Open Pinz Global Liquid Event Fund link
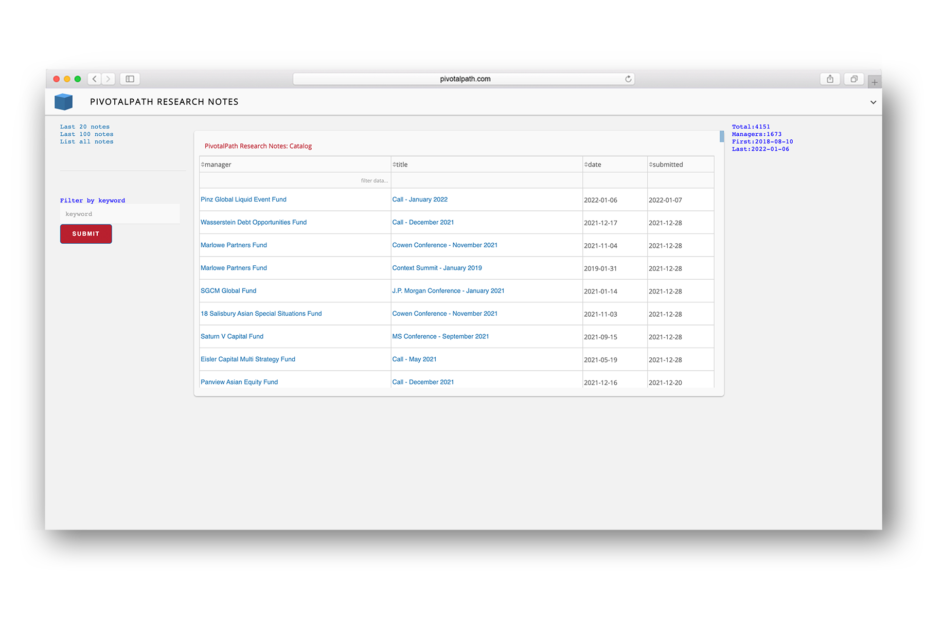This screenshot has width=926, height=617. click(x=243, y=199)
